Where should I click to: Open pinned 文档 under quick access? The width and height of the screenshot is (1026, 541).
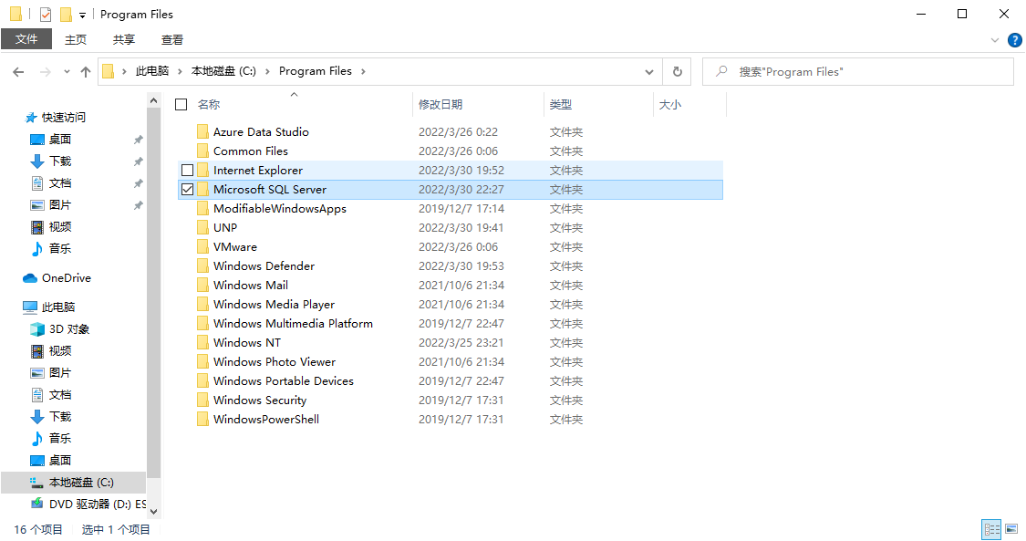pyautogui.click(x=60, y=183)
